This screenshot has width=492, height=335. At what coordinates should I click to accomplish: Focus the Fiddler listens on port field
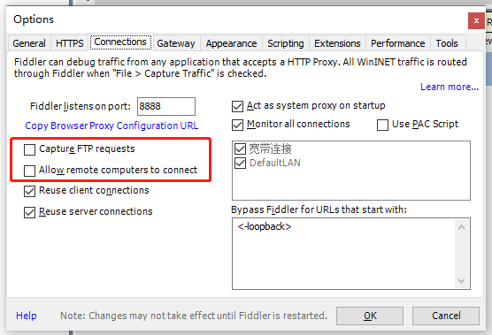[166, 107]
